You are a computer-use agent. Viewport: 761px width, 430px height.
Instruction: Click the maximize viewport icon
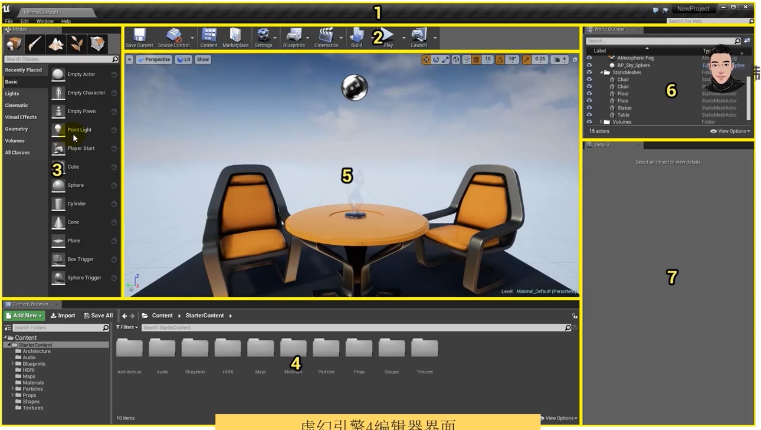pyautogui.click(x=575, y=60)
